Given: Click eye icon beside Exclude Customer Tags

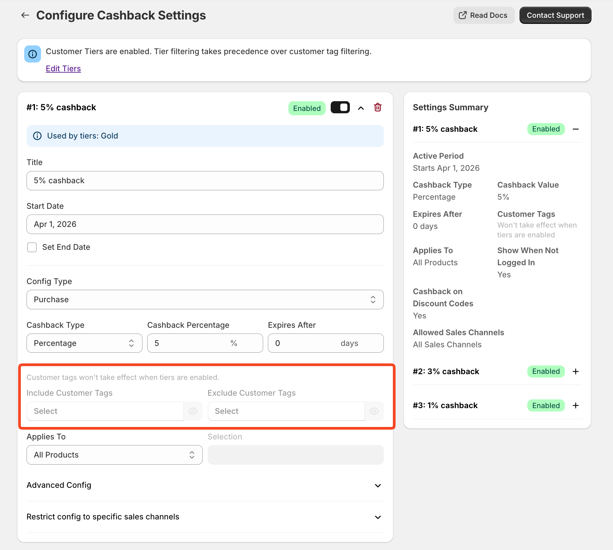Looking at the screenshot, I should [374, 411].
